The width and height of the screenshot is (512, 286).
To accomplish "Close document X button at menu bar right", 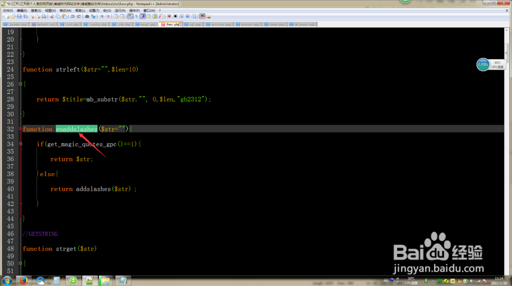I will 507,10.
